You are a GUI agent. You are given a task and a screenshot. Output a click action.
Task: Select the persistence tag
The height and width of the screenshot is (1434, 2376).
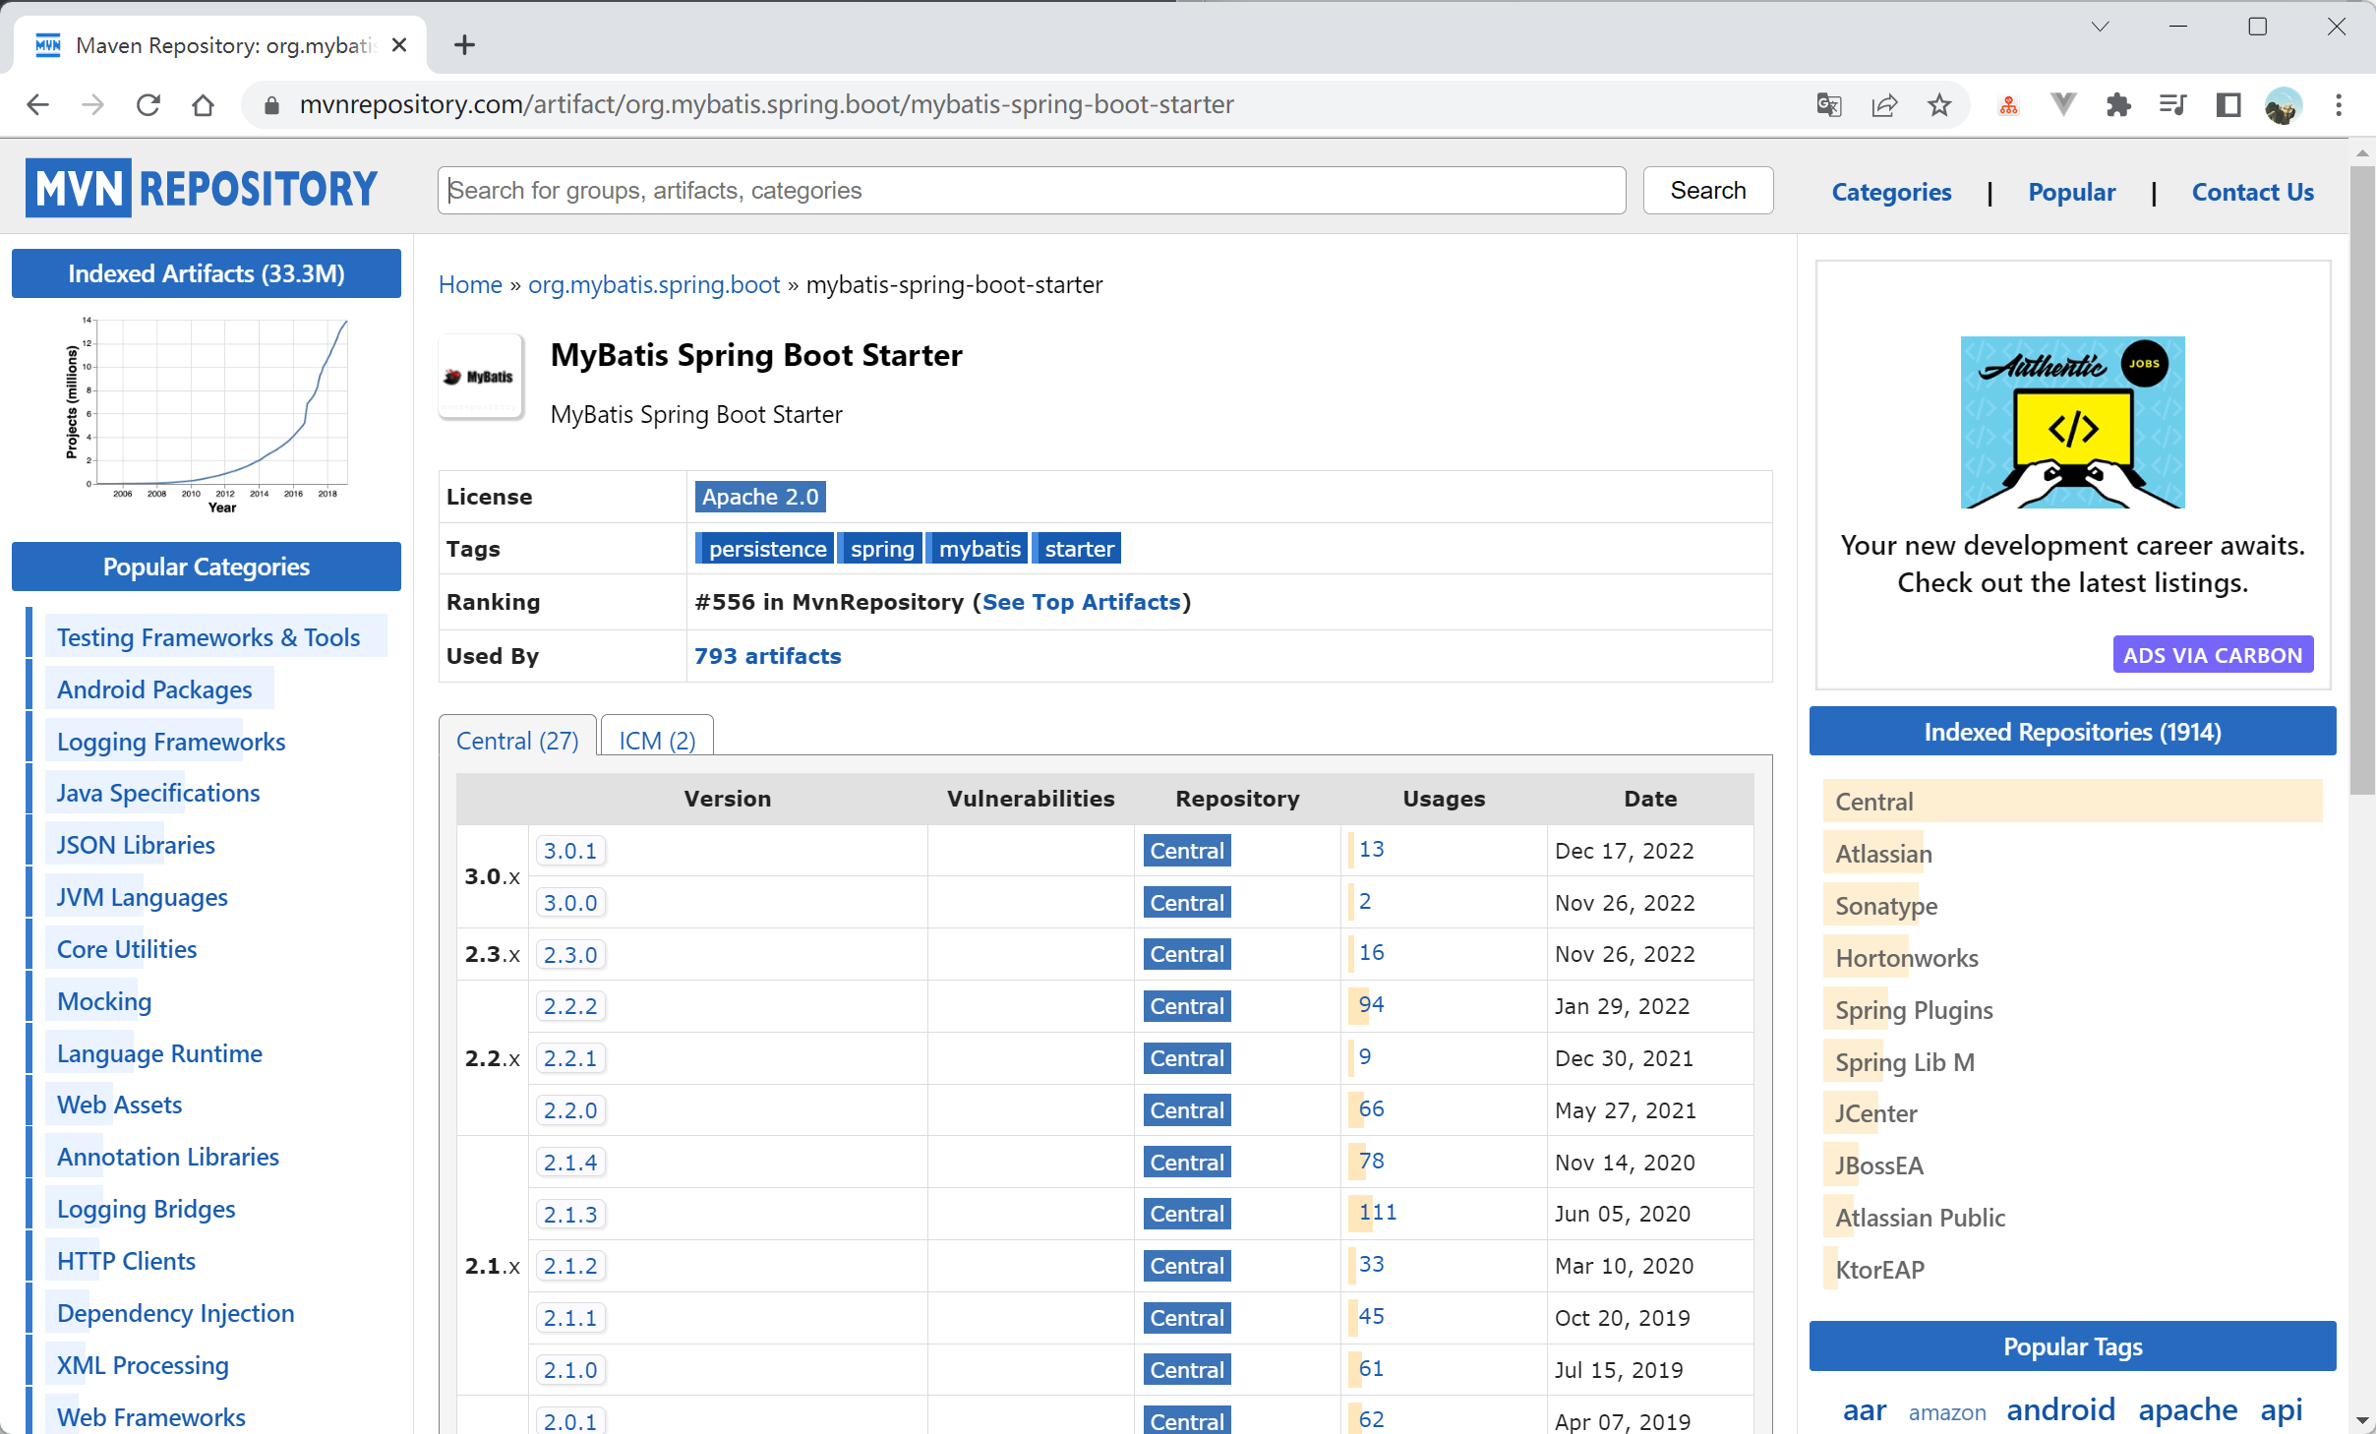(x=765, y=549)
